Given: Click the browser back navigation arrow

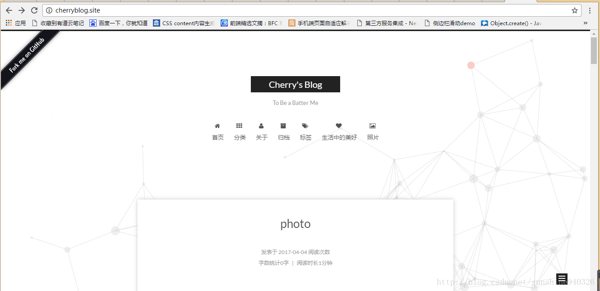Looking at the screenshot, I should (x=9, y=10).
